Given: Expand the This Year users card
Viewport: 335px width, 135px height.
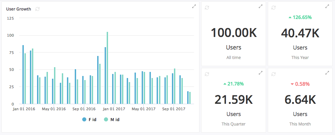Looking at the screenshot, I should (x=327, y=6).
